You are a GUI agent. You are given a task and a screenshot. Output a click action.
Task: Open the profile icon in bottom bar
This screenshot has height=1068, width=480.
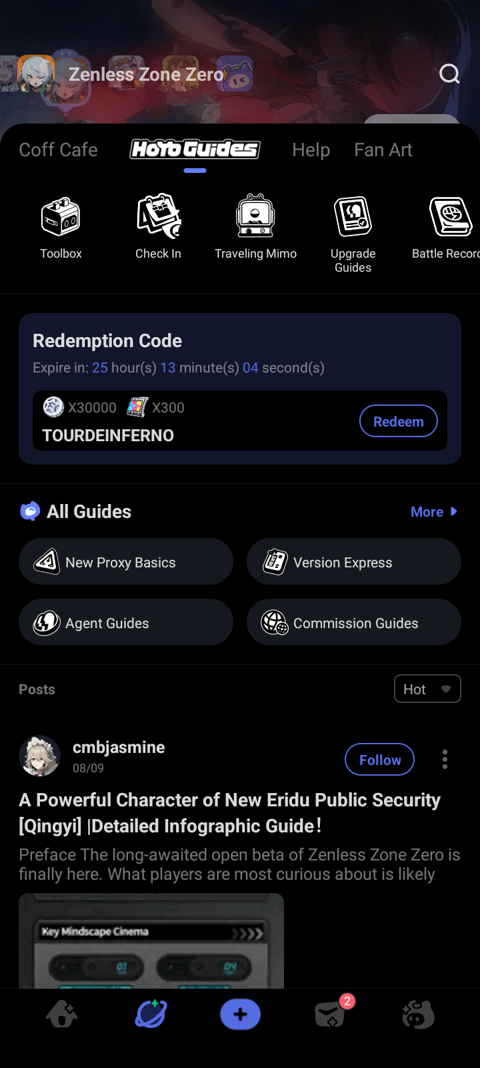pyautogui.click(x=418, y=1015)
